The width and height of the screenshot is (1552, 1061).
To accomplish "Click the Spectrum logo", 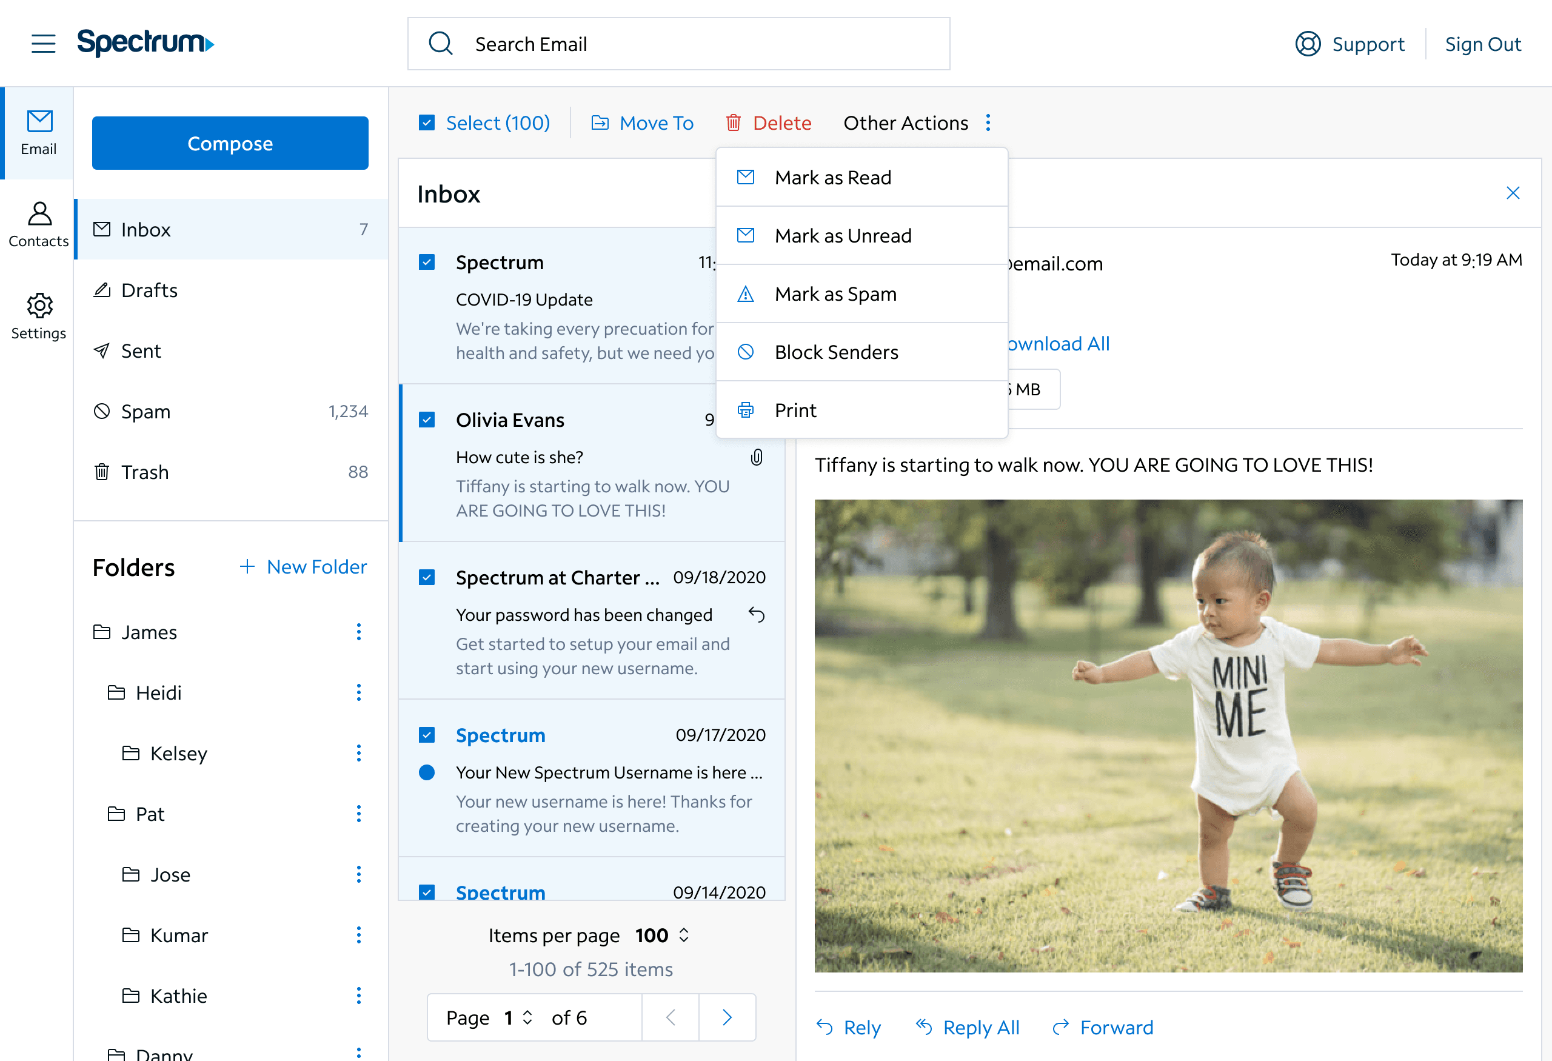I will [x=145, y=42].
